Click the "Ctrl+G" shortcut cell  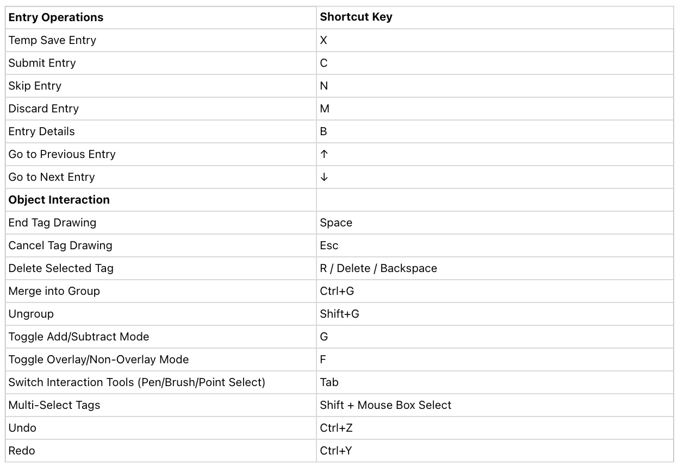click(x=337, y=291)
